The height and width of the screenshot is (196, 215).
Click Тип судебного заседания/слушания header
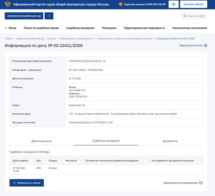click(x=173, y=161)
